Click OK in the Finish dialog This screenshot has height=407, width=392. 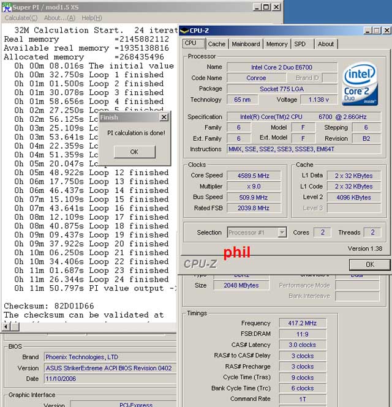135,152
